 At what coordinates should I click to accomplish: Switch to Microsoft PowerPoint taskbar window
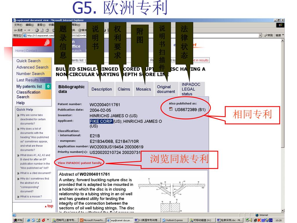(x=92, y=220)
